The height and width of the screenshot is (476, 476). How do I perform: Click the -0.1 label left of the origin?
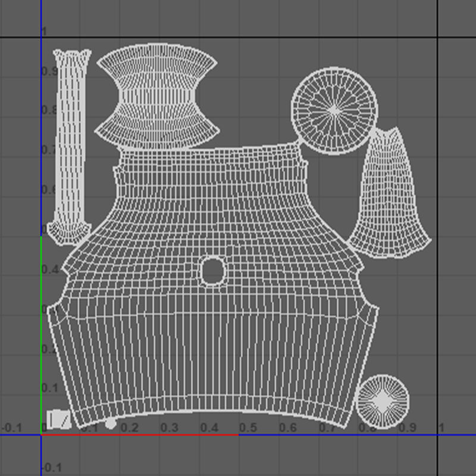12,428
